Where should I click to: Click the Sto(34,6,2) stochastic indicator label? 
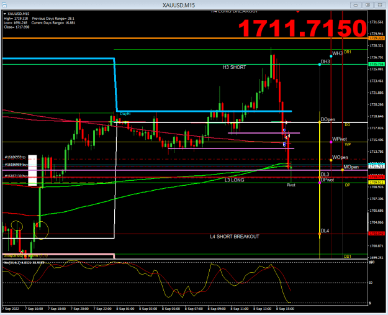(24, 262)
